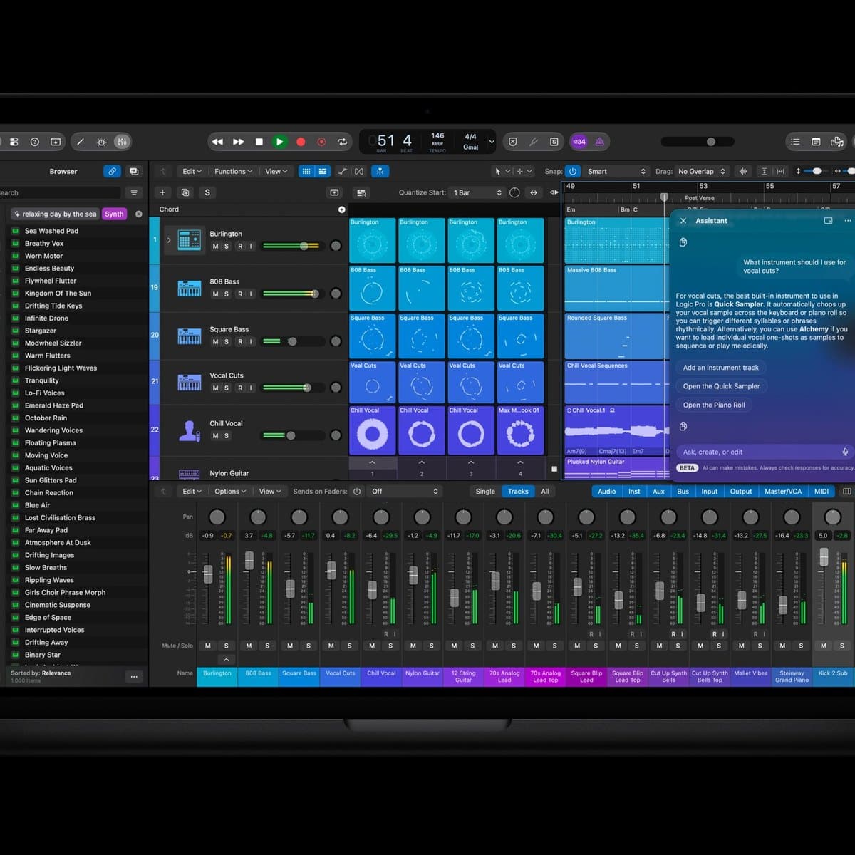Open the Assistant more options ellipsis

pos(847,221)
